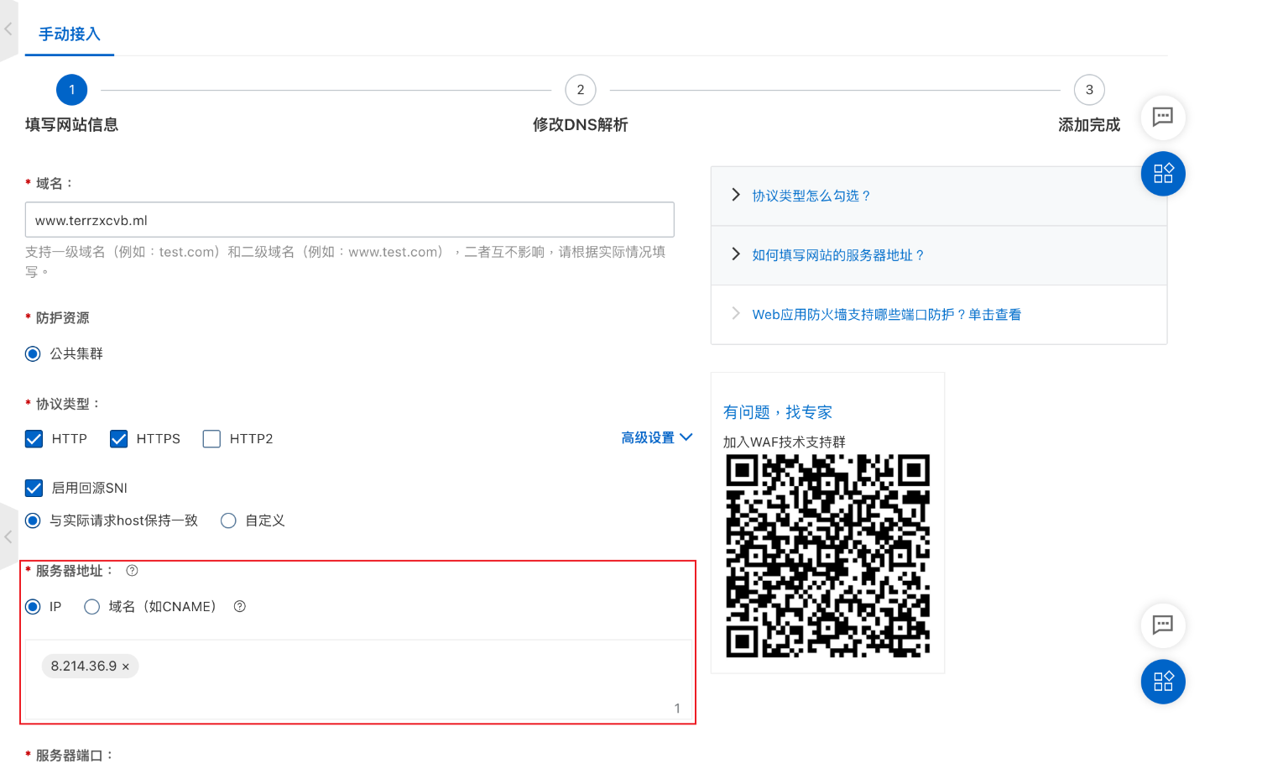This screenshot has width=1262, height=769.
Task: Switch to the 手动接入 tab
Action: pos(70,34)
